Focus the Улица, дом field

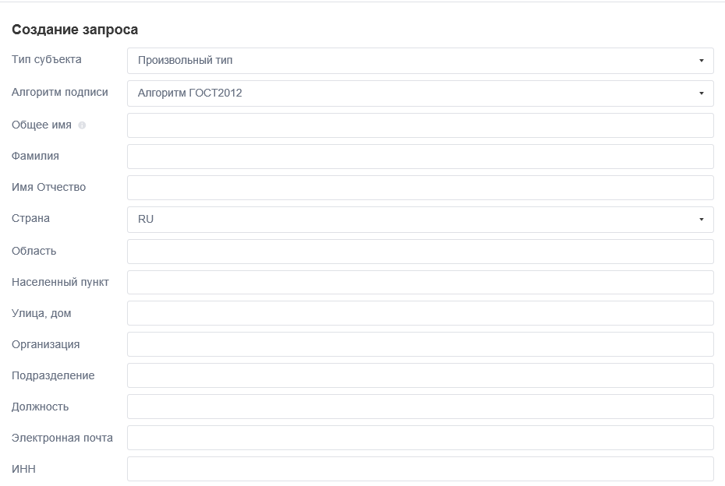(420, 313)
